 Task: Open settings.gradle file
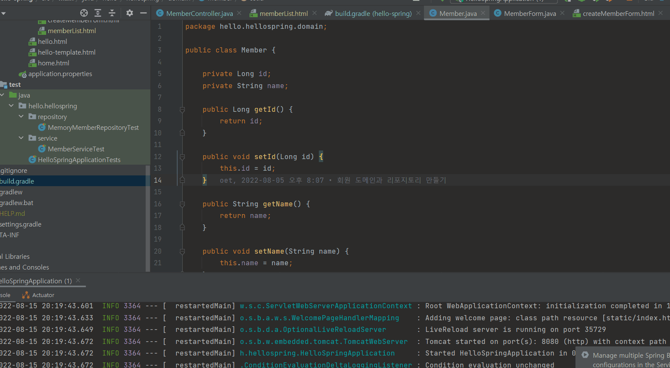(x=21, y=224)
